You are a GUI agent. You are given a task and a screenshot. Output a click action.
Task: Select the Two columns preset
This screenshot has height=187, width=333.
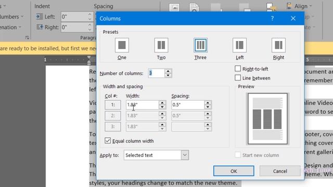coord(161,45)
